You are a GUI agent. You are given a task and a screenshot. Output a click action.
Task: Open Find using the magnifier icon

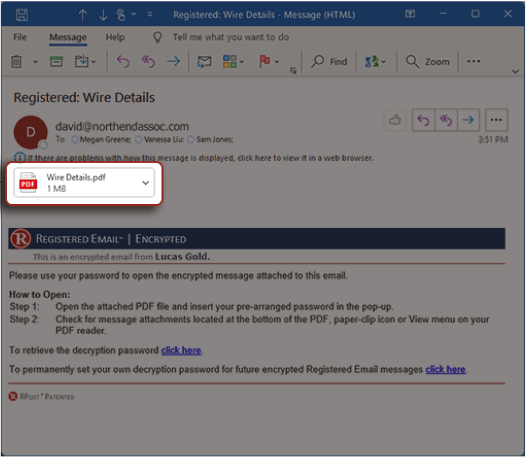coord(328,61)
